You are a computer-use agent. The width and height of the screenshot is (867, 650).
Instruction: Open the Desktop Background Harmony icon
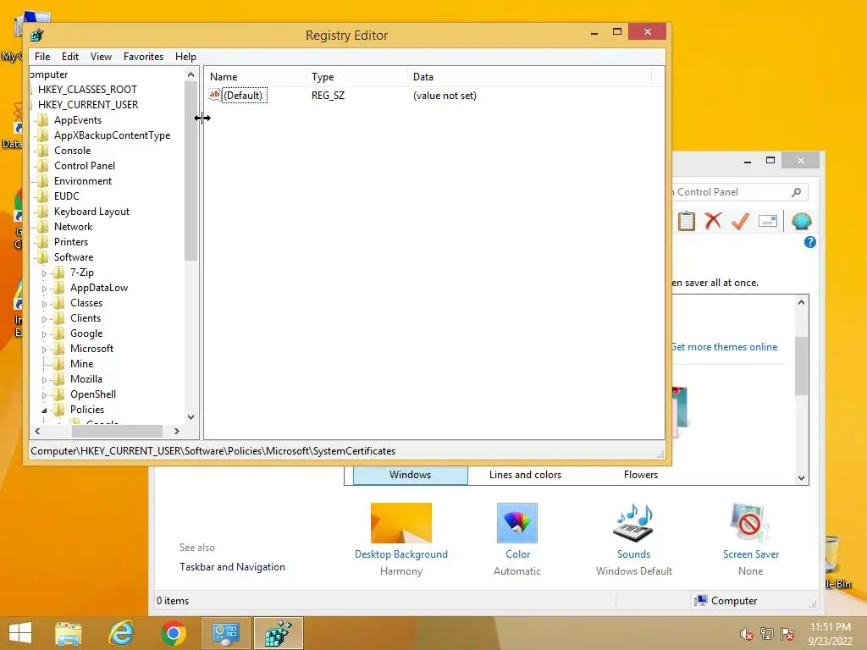[400, 523]
